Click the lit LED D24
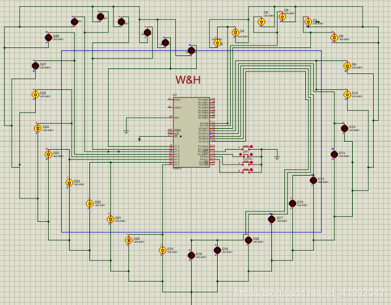391x305 pixels. pyautogui.click(x=38, y=128)
